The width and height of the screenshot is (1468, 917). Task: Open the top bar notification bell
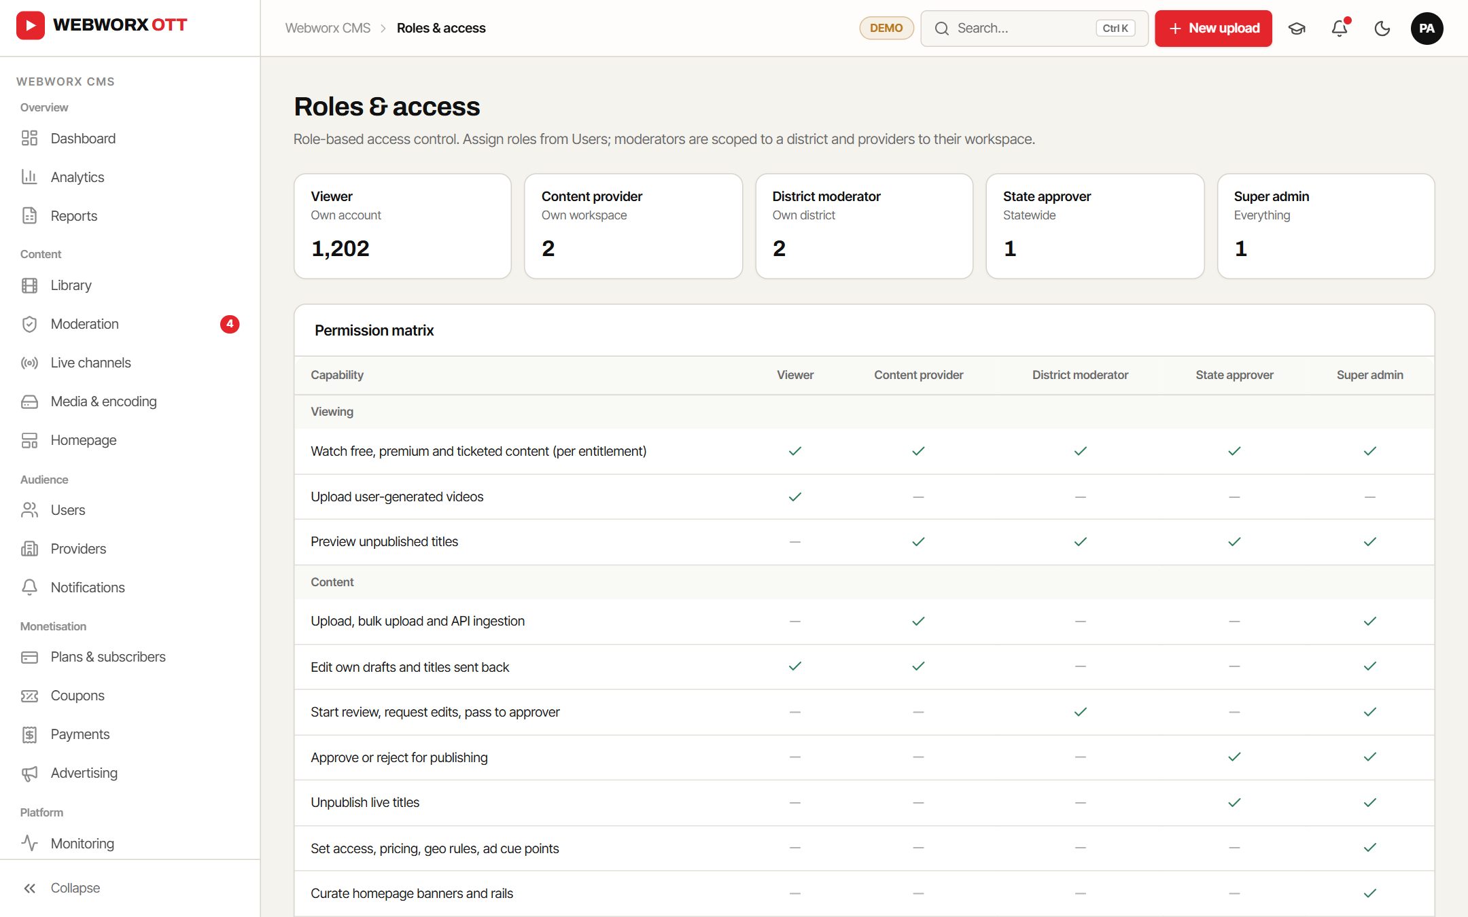click(1340, 29)
